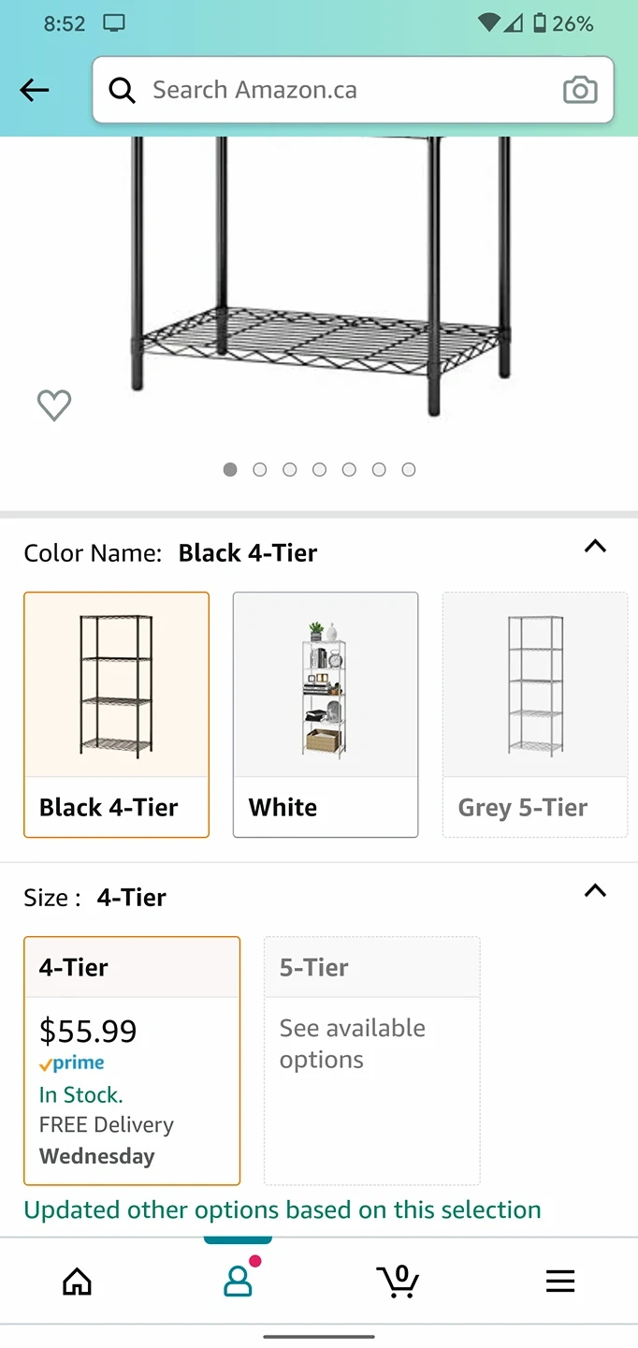638x1348 pixels.
Task: Collapse the Color Name section
Action: (x=595, y=547)
